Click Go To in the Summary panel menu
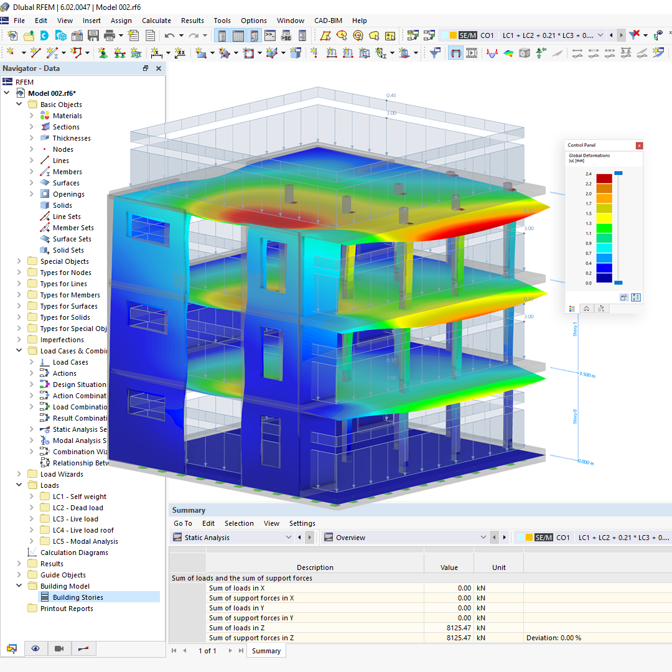This screenshot has height=672, width=672. click(182, 523)
